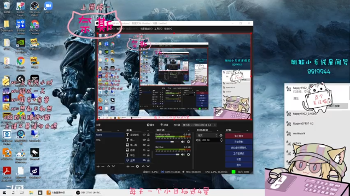Open Desktop Audio gear settings

(x=188, y=142)
